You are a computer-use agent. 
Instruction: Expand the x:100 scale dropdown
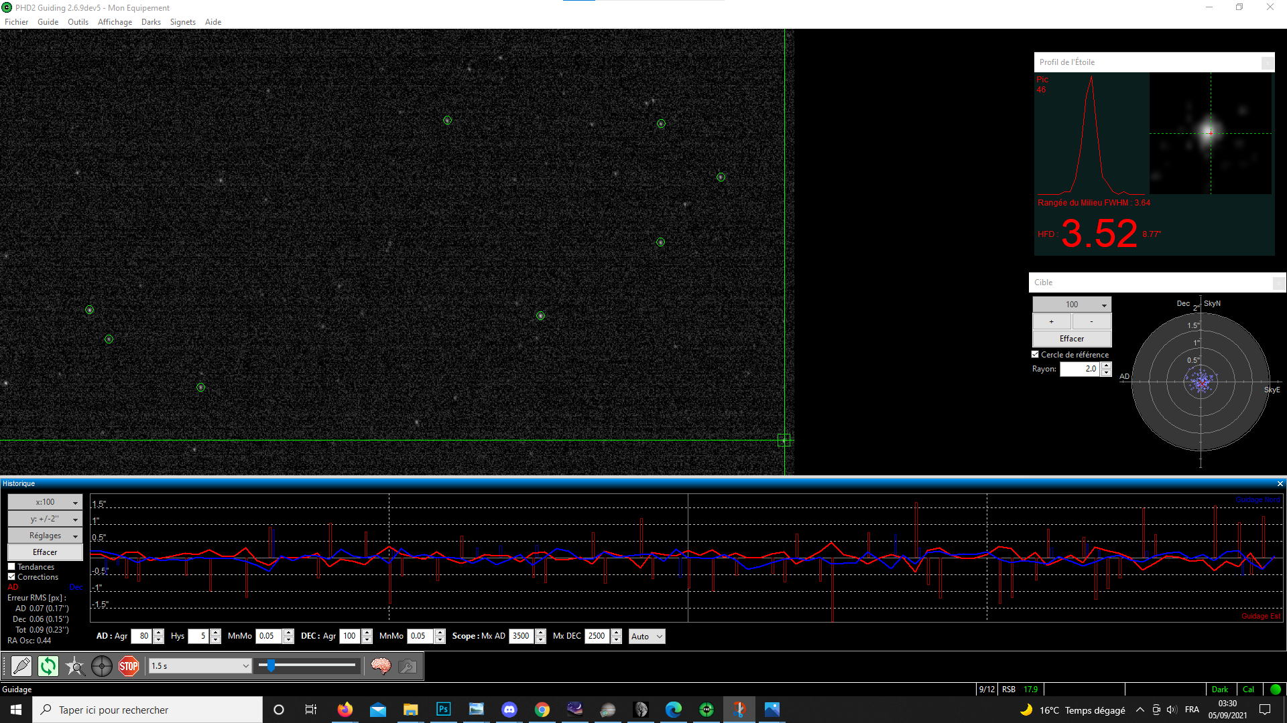pos(45,502)
